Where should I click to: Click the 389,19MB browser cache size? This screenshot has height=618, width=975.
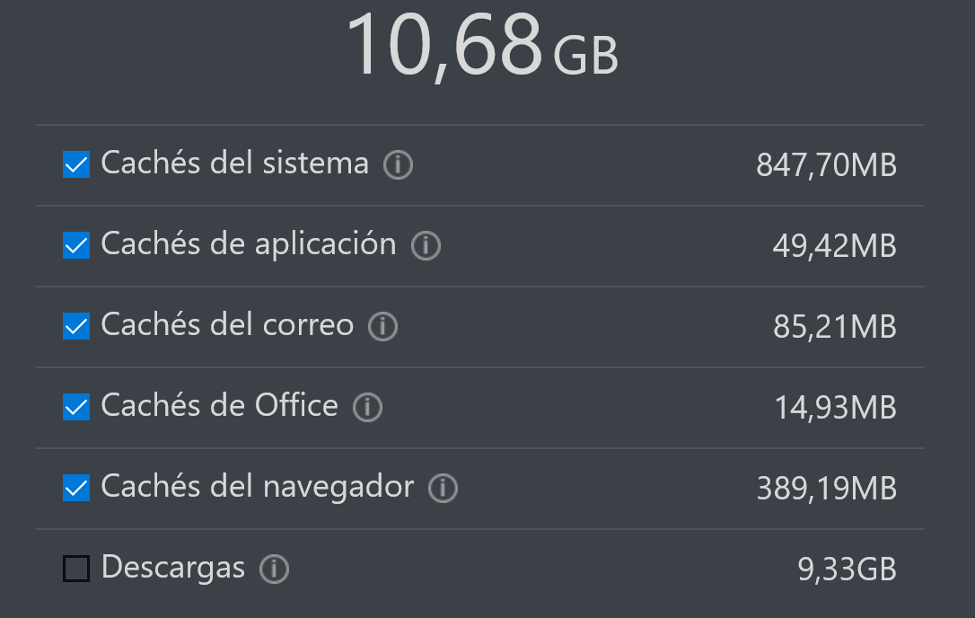826,489
